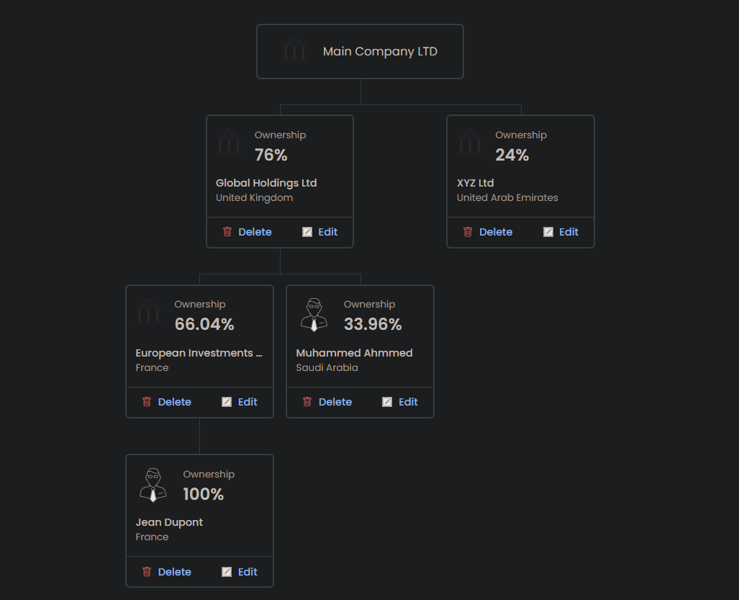Click the trash icon on Global Holdings Ltd card
Viewport: 739px width, 600px height.
tap(227, 232)
